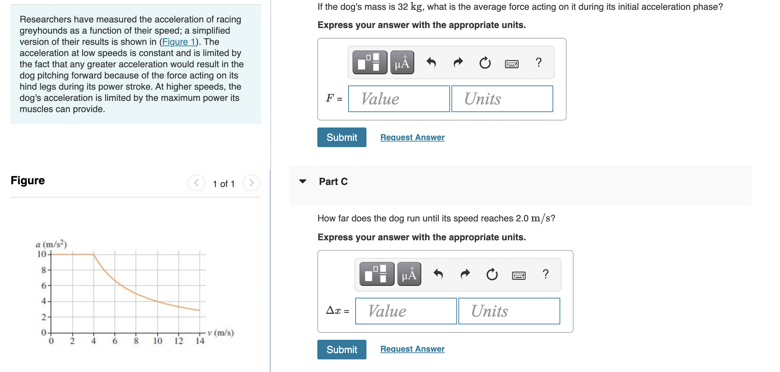Open the Figure 1 link in the problem text

179,42
